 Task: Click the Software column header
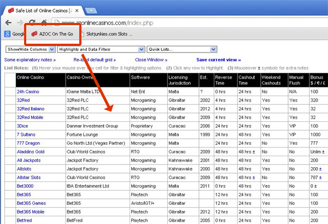(149, 80)
